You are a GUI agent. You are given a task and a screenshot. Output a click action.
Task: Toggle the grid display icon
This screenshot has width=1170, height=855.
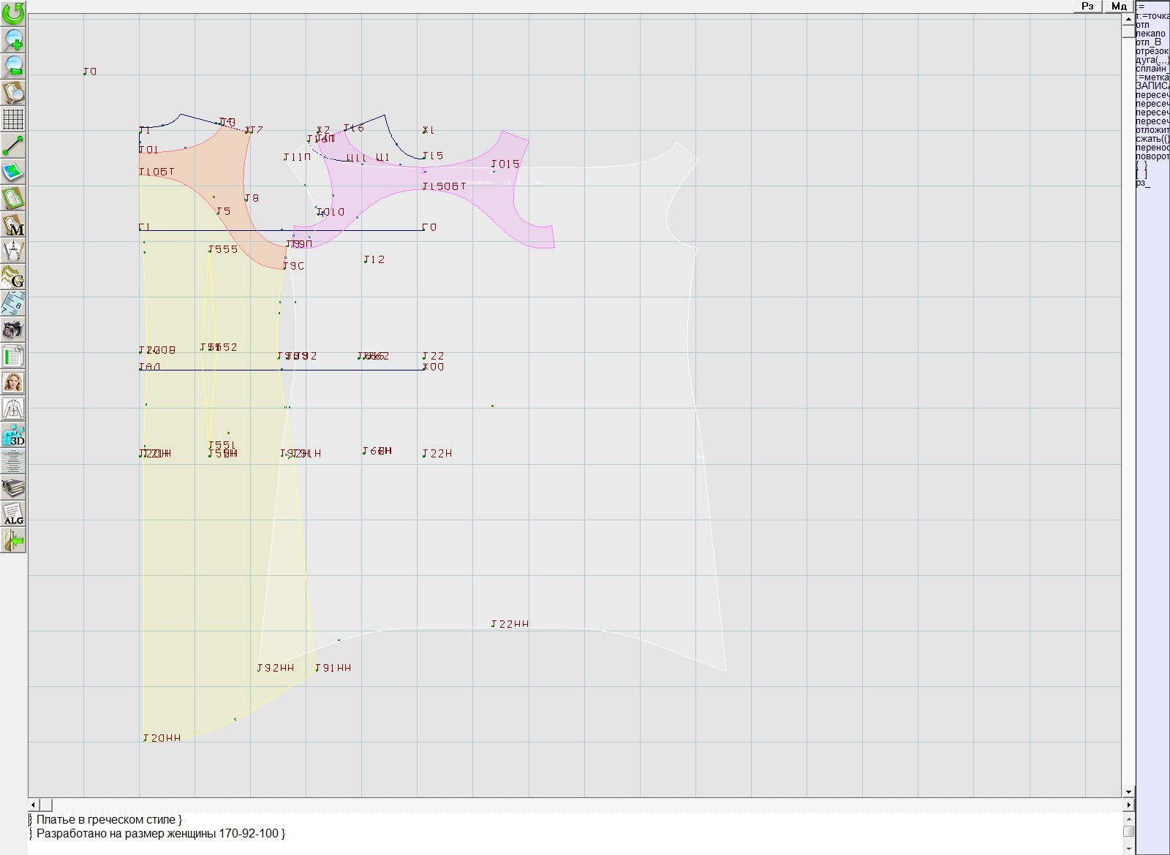pos(13,118)
